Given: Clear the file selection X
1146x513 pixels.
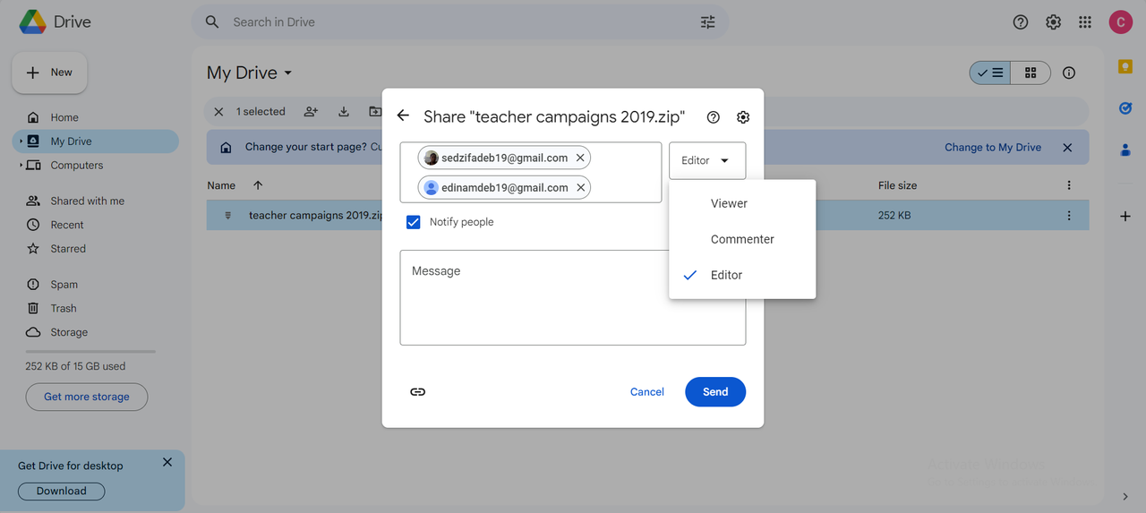Looking at the screenshot, I should [x=219, y=112].
